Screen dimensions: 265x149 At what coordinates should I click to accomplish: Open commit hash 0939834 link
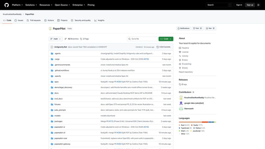tap(139, 47)
